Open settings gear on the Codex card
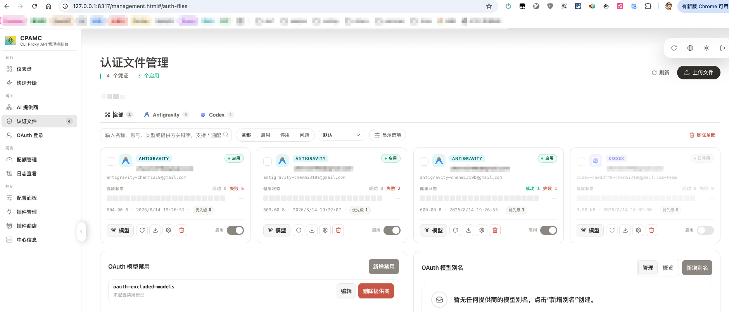729x312 pixels. click(639, 230)
